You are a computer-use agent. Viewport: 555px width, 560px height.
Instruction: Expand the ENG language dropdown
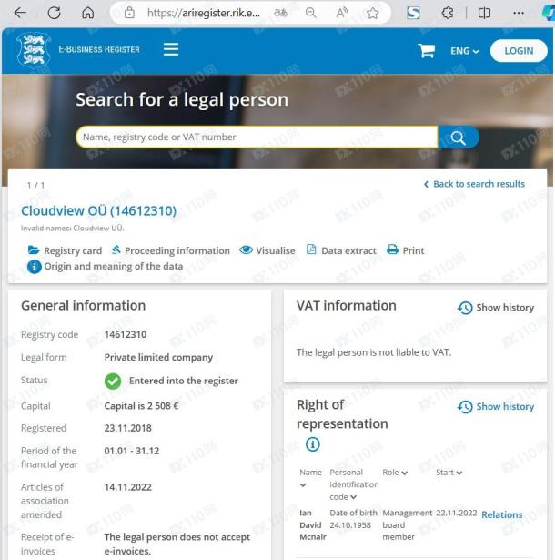point(464,51)
